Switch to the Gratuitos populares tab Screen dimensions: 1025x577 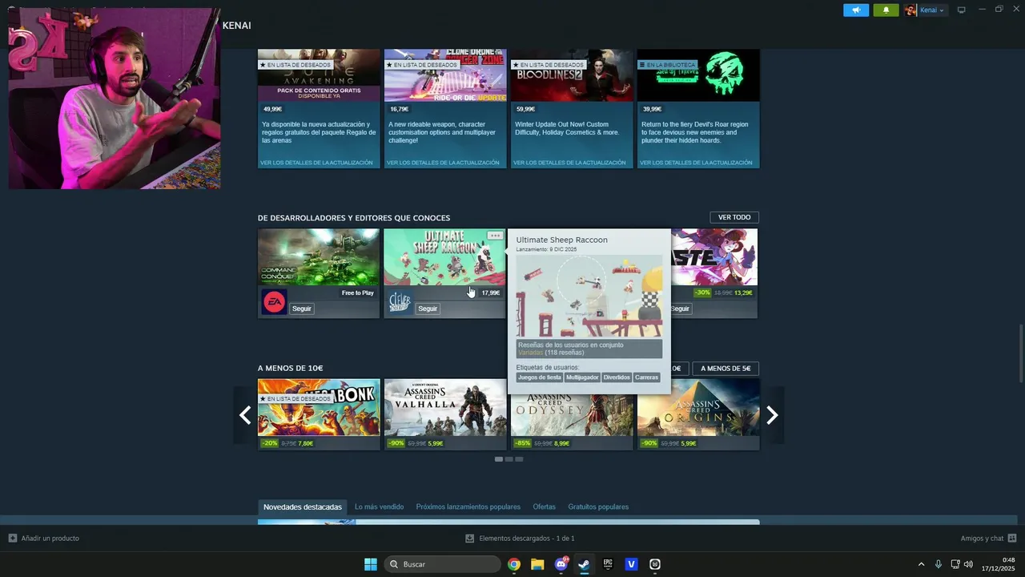(598, 506)
